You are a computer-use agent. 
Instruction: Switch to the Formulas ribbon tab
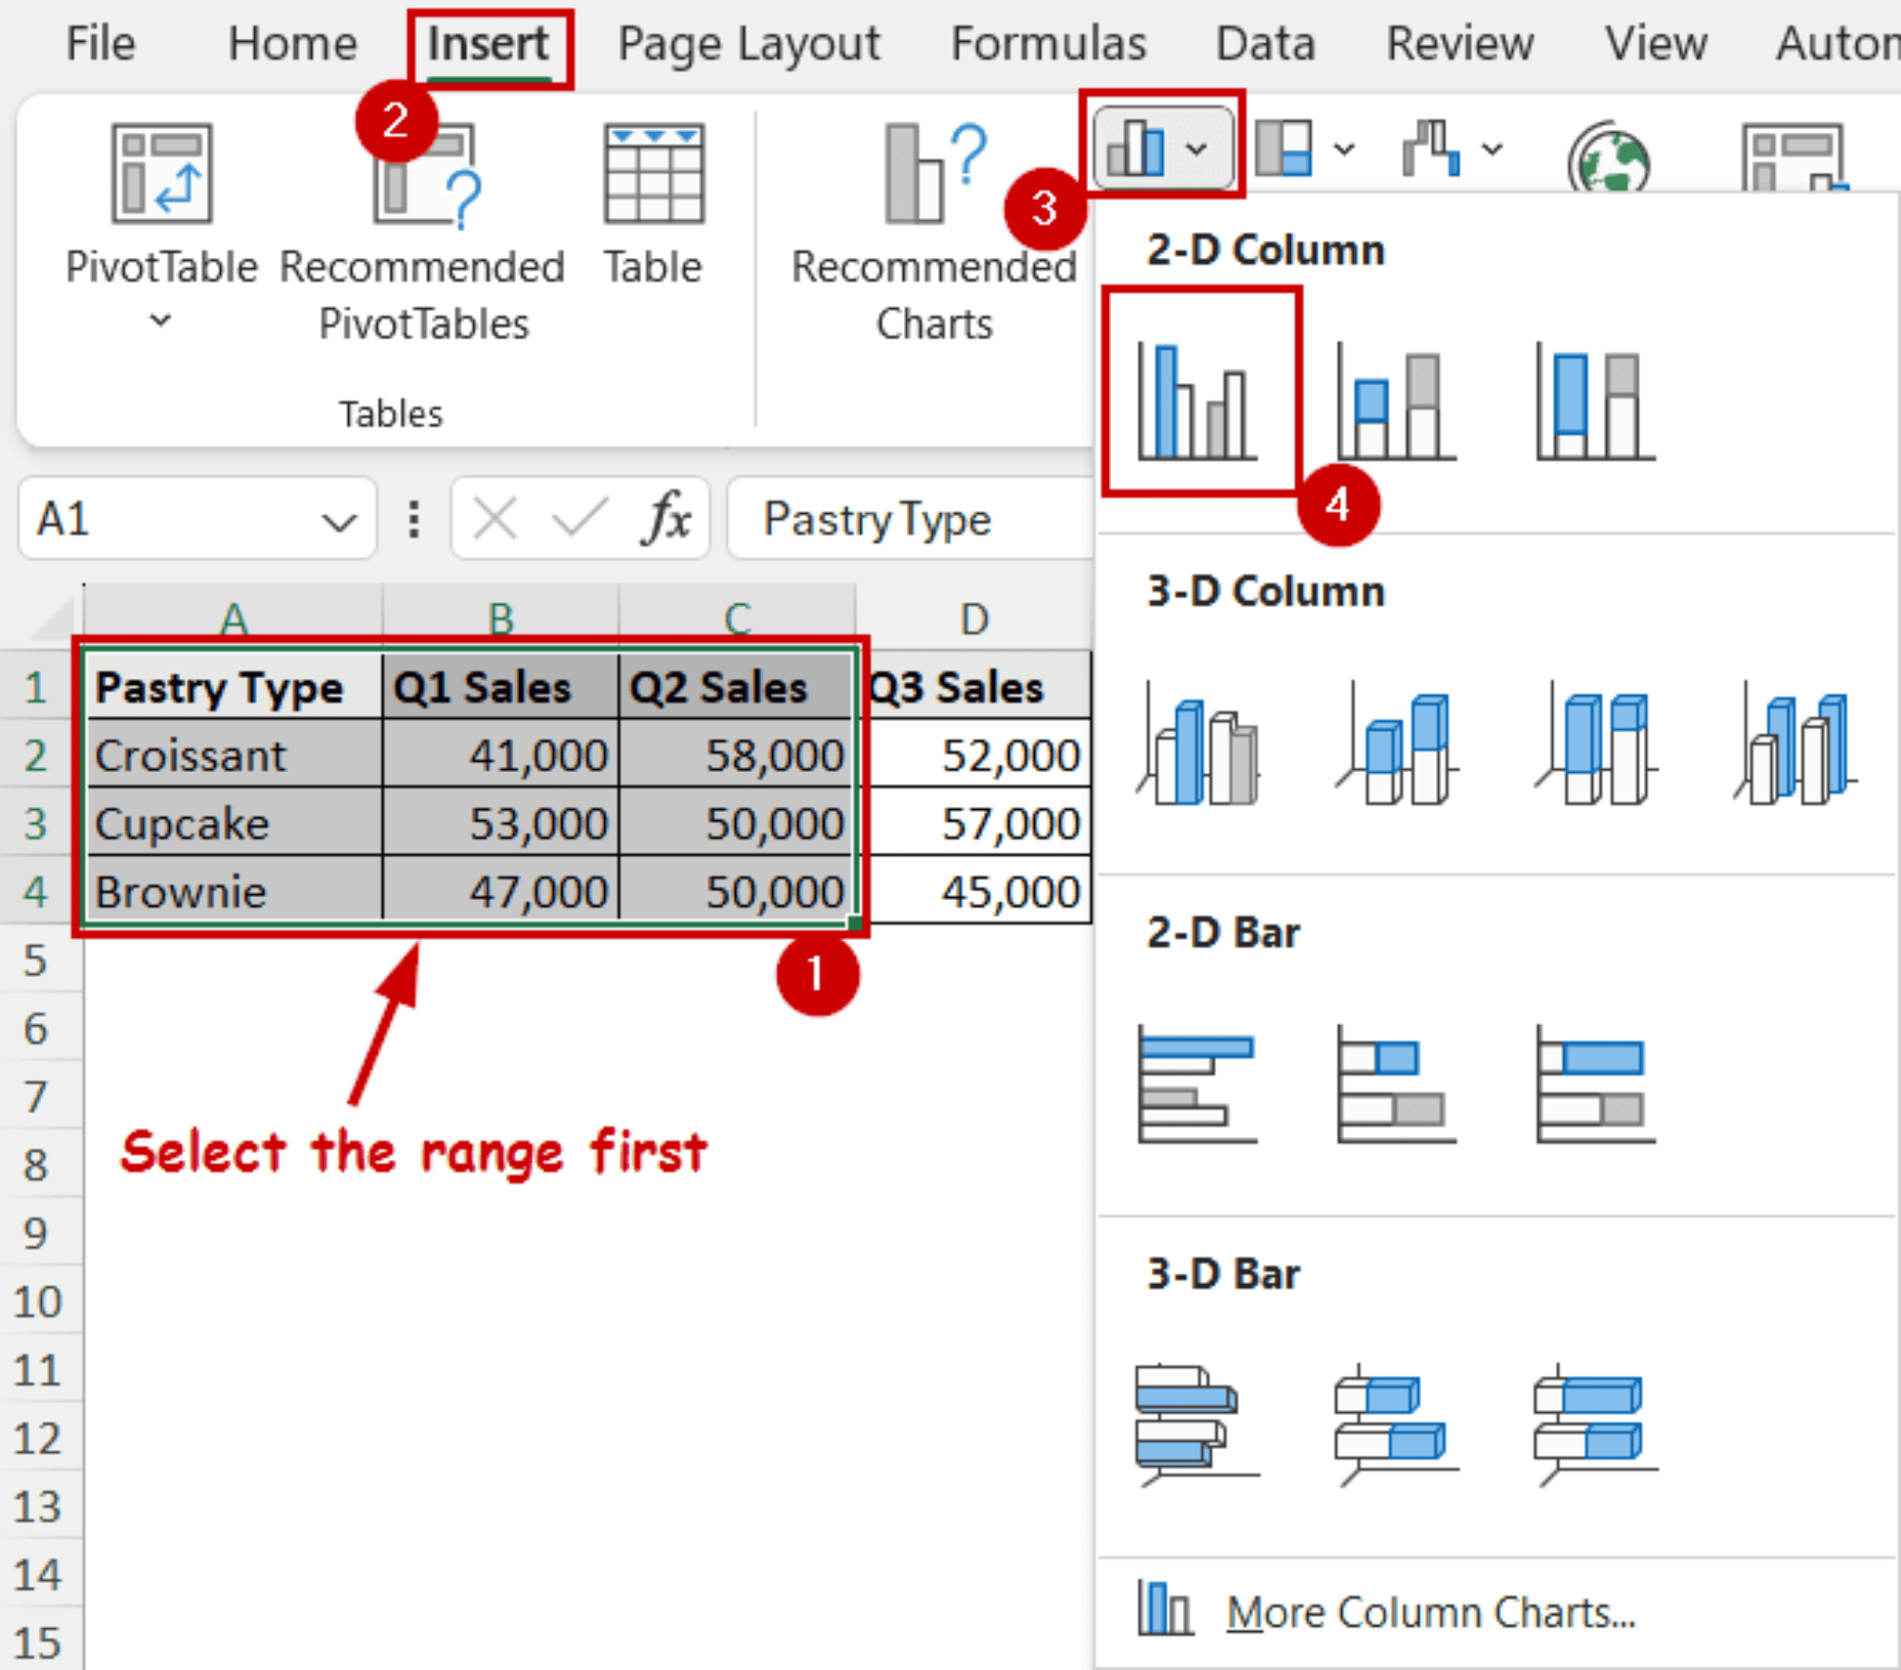click(1047, 43)
